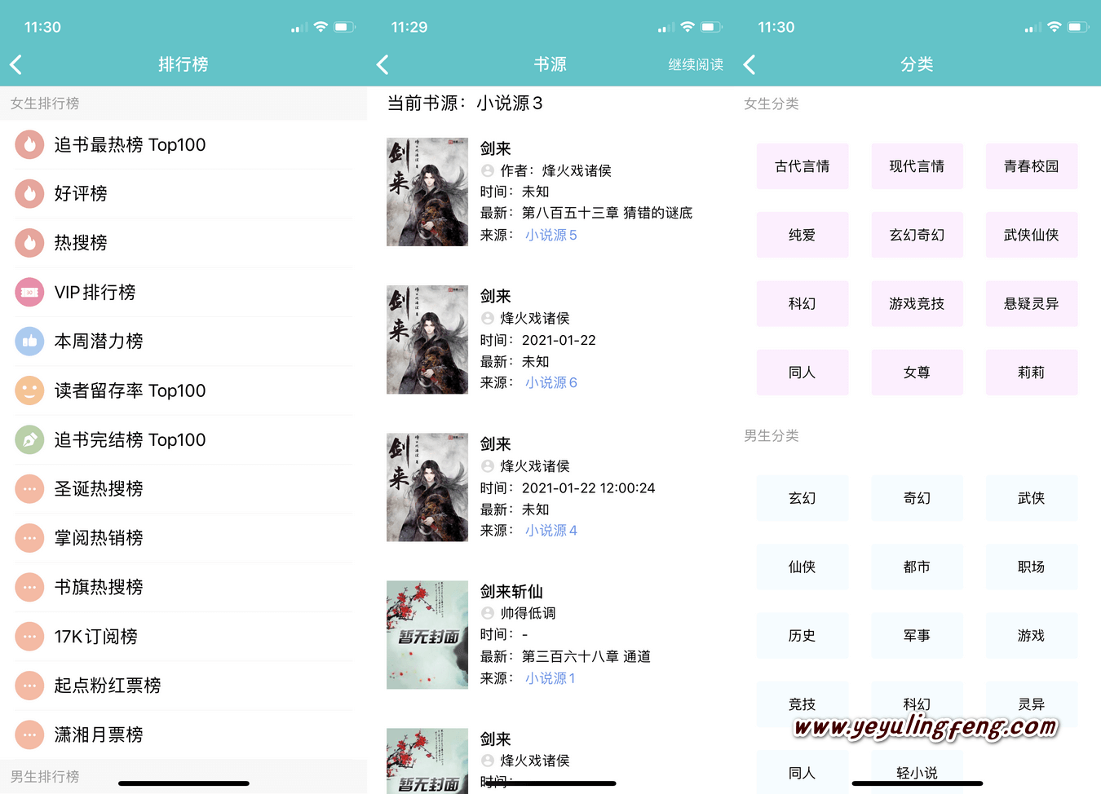The width and height of the screenshot is (1101, 794).
Task: Tap the back arrow on the 分类 screen
Action: [x=749, y=64]
